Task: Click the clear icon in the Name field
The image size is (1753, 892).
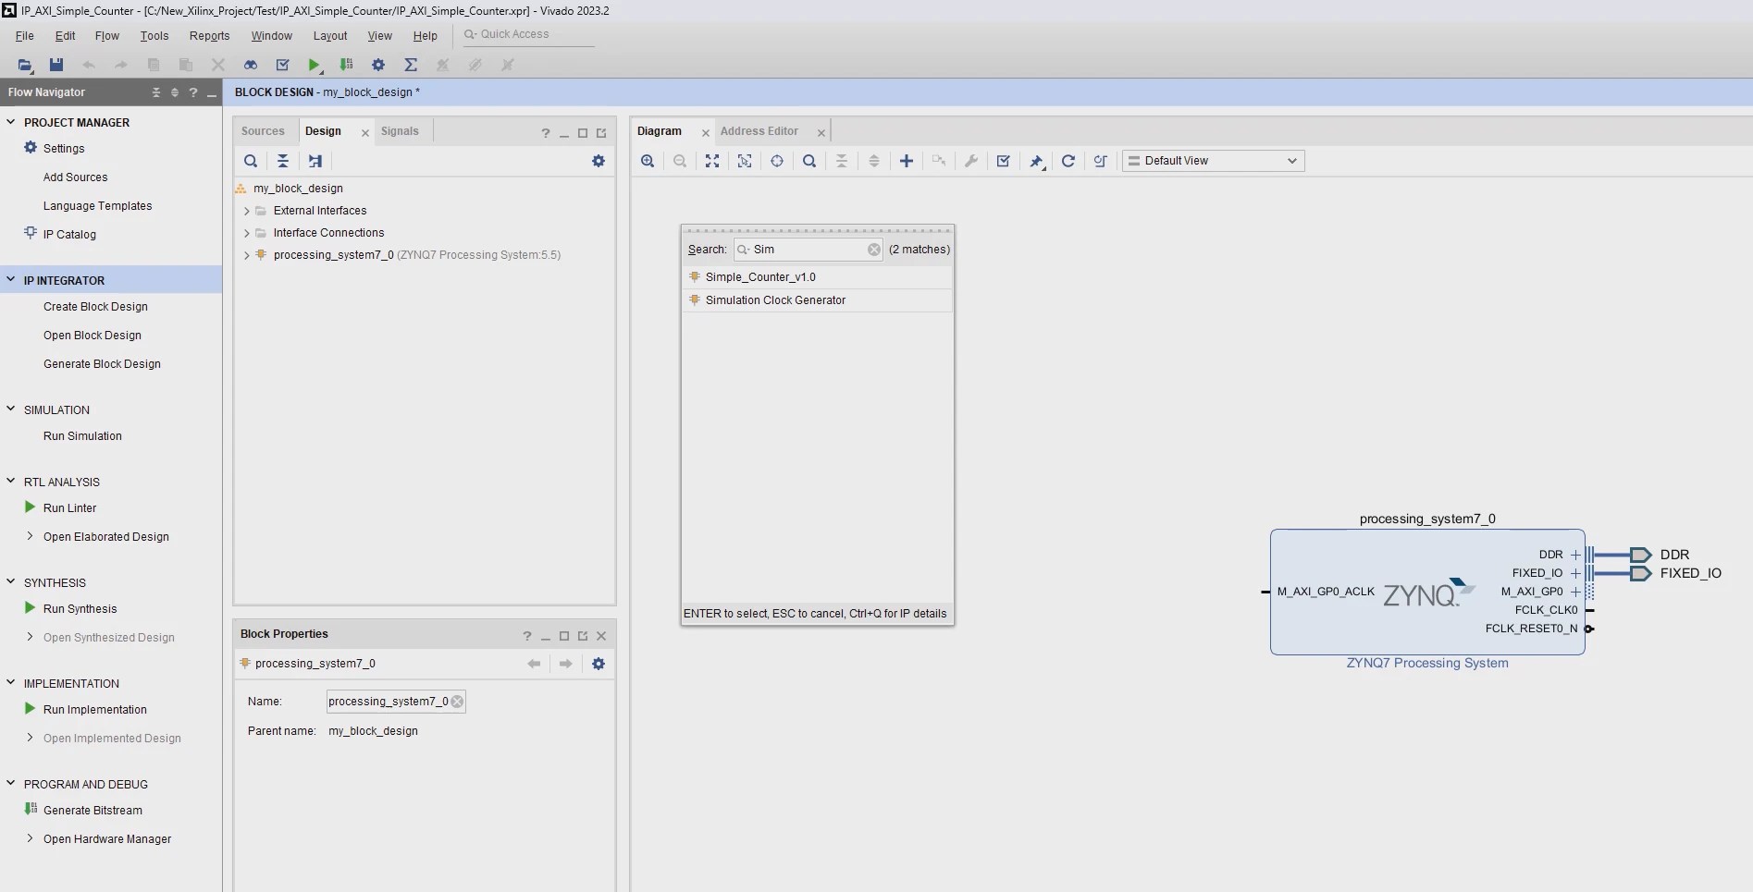Action: (x=457, y=702)
